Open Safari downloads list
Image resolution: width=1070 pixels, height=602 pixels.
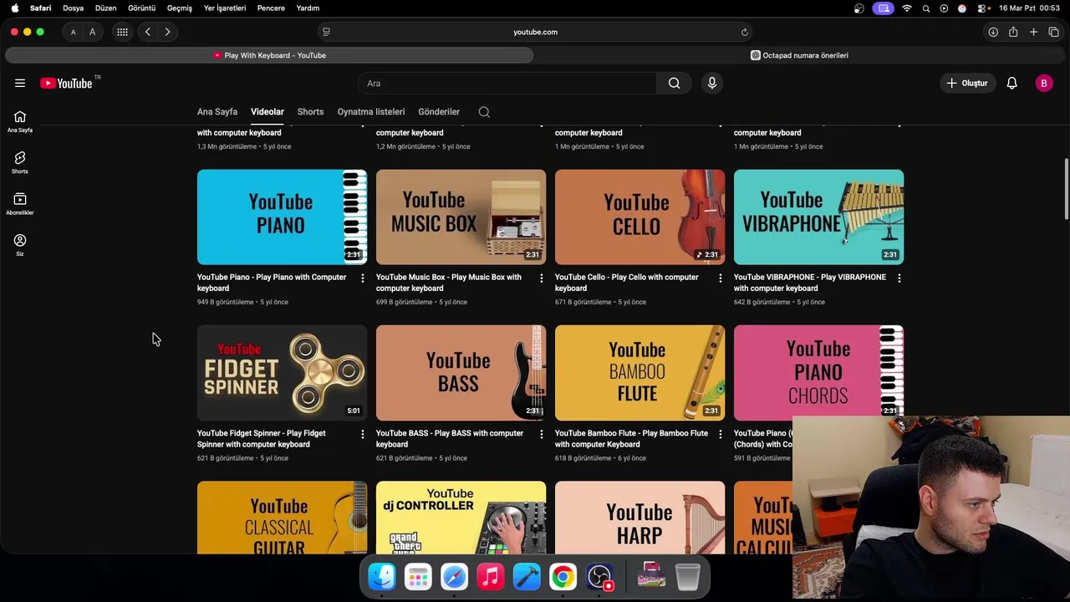(993, 32)
